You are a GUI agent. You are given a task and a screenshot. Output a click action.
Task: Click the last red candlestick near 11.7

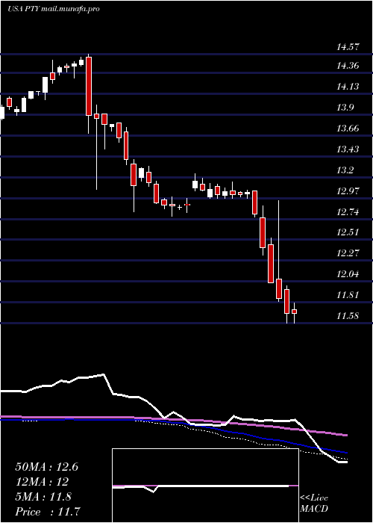[x=295, y=312]
